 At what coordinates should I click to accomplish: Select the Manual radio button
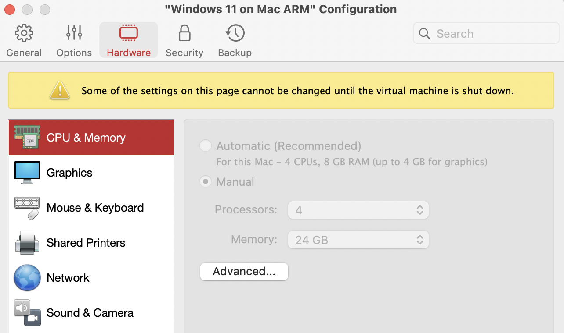point(206,181)
